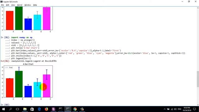The image size is (199, 112).
Task: Click the 'std1 = [0,1,0.4,0.9,1.3]' line
Action: (25, 45)
